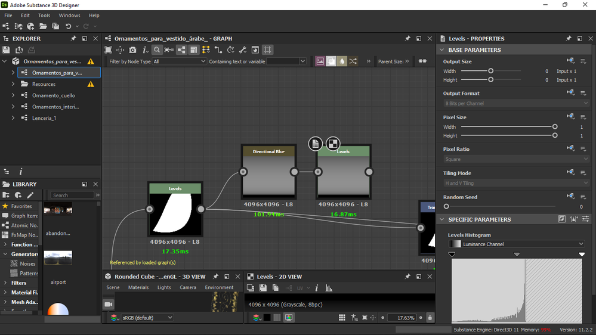Viewport: 596px width, 335px height.
Task: Open the Favorites library category
Action: pyautogui.click(x=21, y=206)
